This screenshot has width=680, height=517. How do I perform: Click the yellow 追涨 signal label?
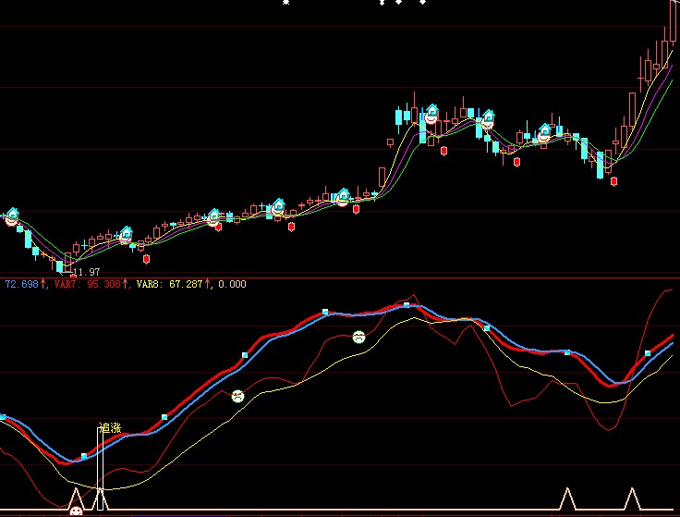point(110,428)
